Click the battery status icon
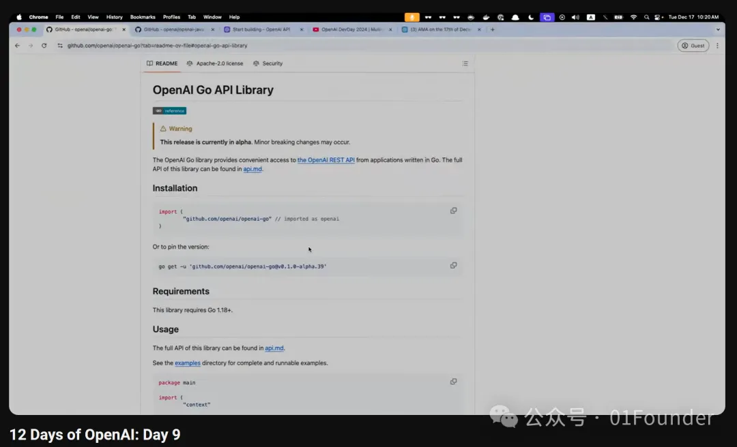The image size is (737, 447). [618, 17]
